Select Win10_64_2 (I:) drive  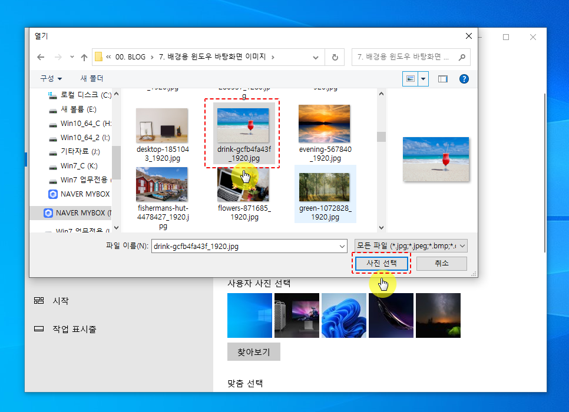tap(79, 138)
